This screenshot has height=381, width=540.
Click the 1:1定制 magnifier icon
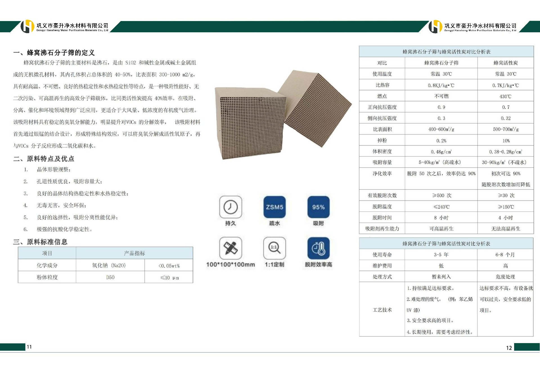(x=274, y=248)
